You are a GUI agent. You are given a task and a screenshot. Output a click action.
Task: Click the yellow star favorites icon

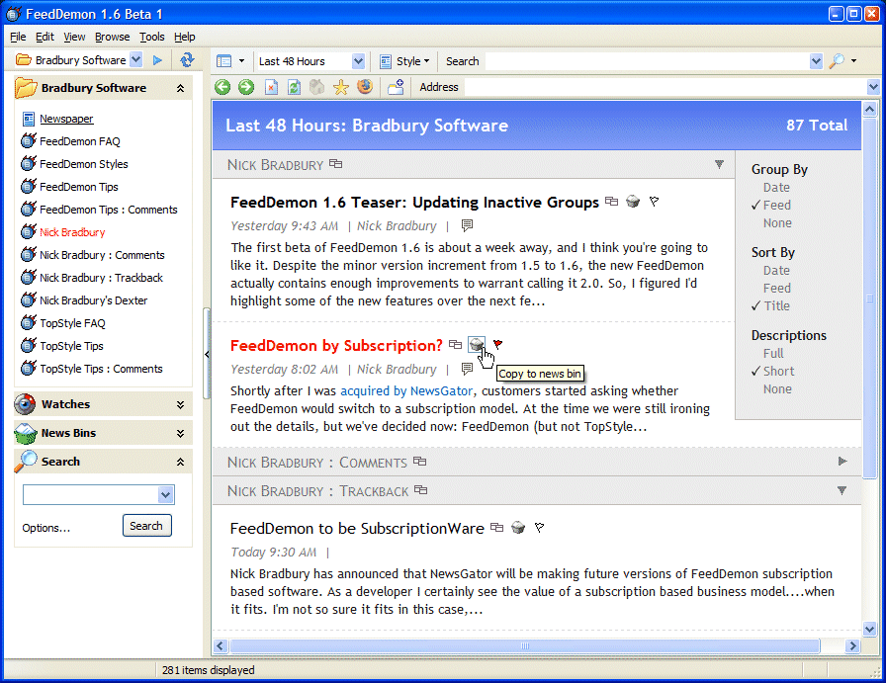(x=341, y=87)
